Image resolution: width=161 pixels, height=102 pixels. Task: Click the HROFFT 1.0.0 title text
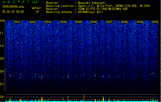(20, 2)
